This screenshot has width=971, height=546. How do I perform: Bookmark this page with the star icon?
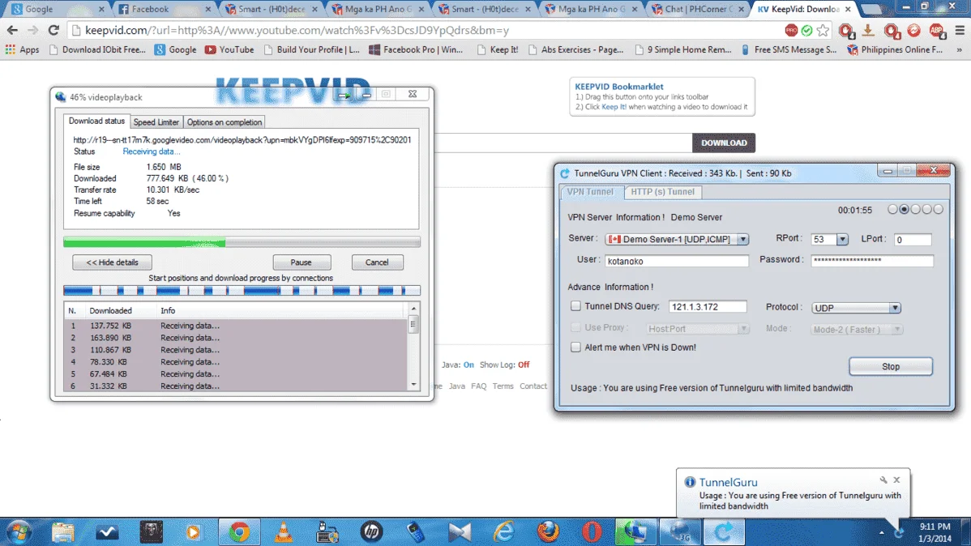(x=823, y=30)
